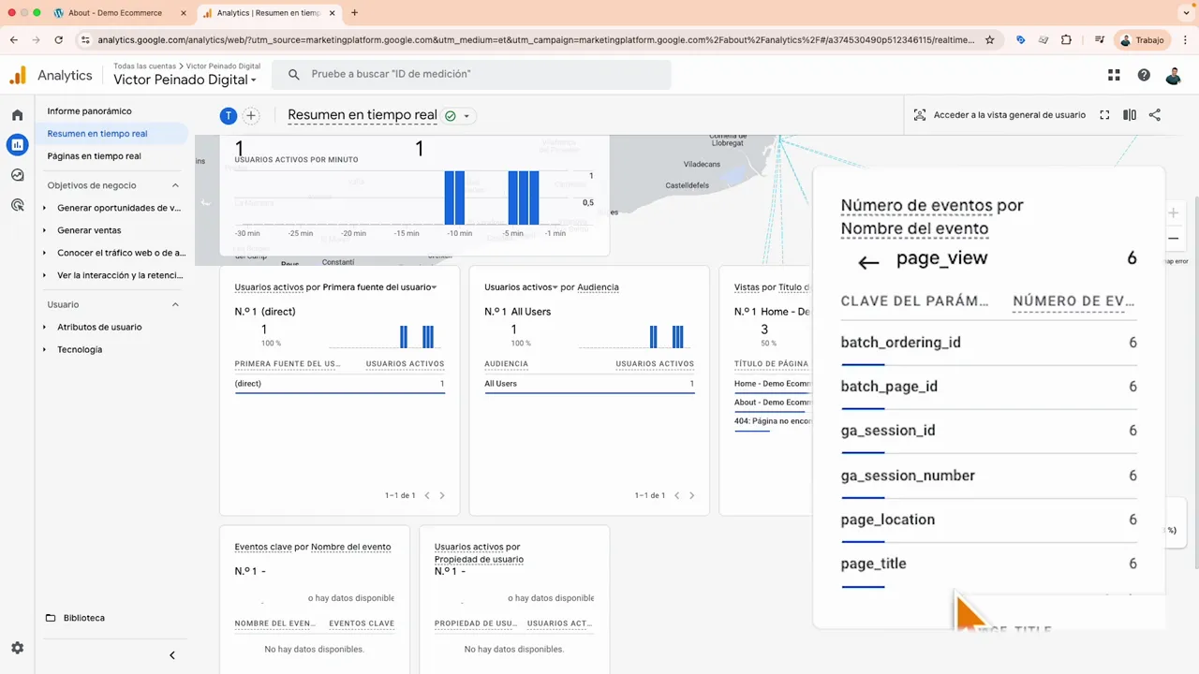This screenshot has width=1199, height=674.
Task: Collapse the Objetivos de negocio section
Action: tap(175, 185)
